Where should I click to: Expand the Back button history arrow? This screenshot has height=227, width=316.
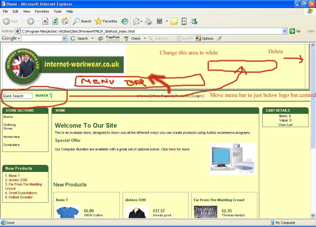pos(22,21)
